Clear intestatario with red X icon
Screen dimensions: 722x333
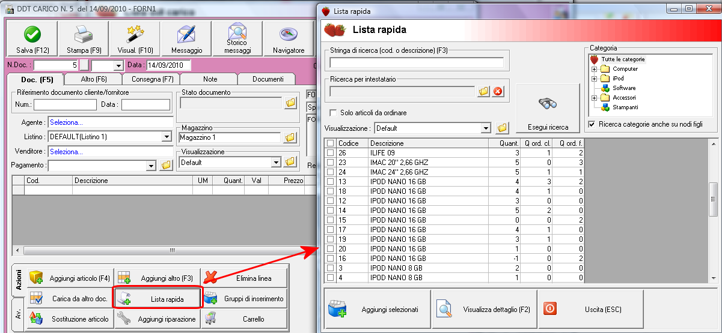pos(498,91)
